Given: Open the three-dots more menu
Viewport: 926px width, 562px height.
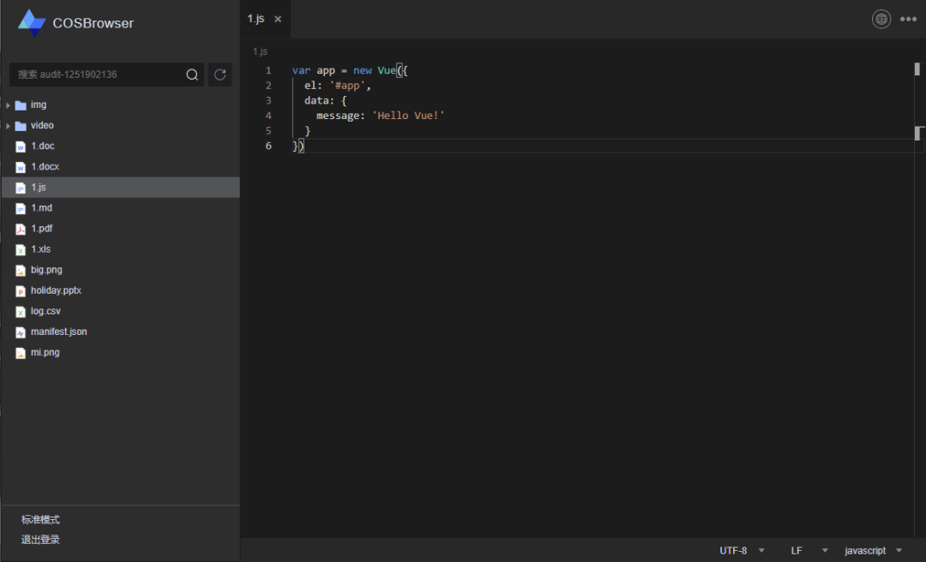Looking at the screenshot, I should coord(908,19).
